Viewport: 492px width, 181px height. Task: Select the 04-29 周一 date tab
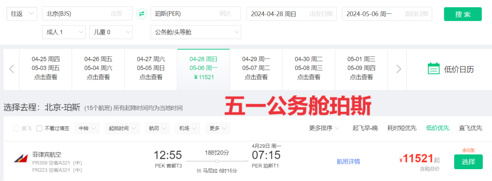(x=256, y=69)
